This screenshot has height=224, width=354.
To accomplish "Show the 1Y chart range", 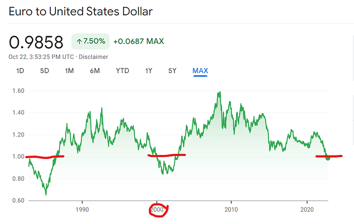I will (149, 71).
